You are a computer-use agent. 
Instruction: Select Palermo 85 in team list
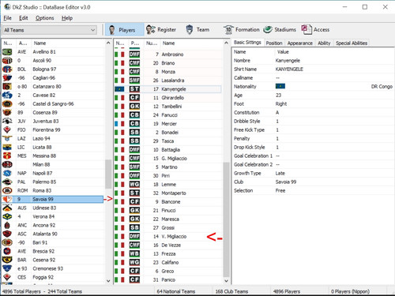point(52,182)
